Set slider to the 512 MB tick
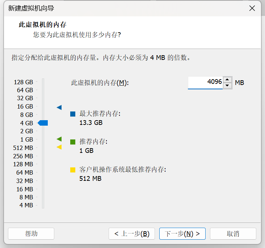Screen dimensions: 265x248 [x=43, y=148]
